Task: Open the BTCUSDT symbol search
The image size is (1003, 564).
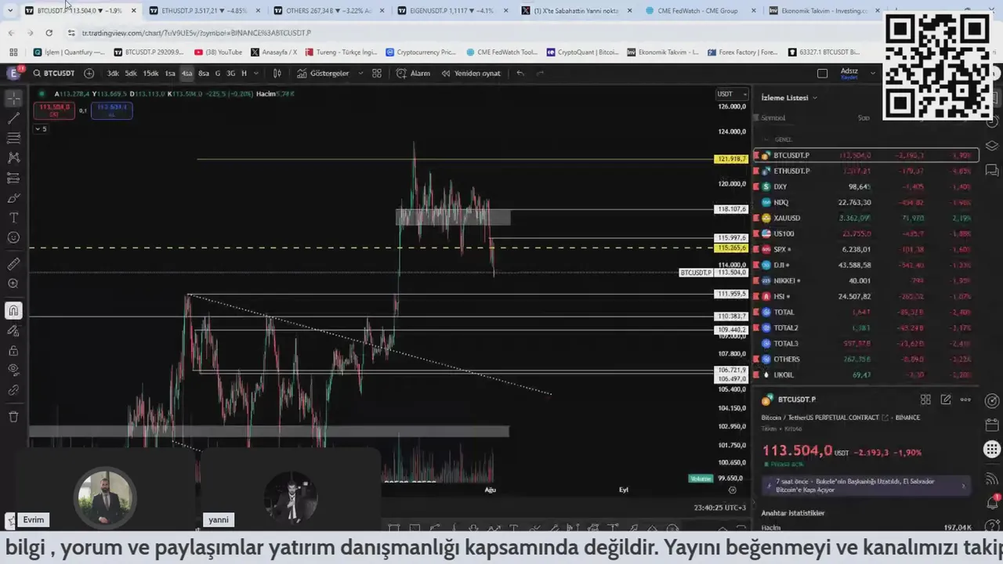Action: coord(54,73)
